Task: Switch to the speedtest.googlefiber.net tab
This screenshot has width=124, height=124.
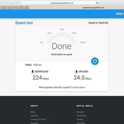Action: pyautogui.click(x=93, y=8)
